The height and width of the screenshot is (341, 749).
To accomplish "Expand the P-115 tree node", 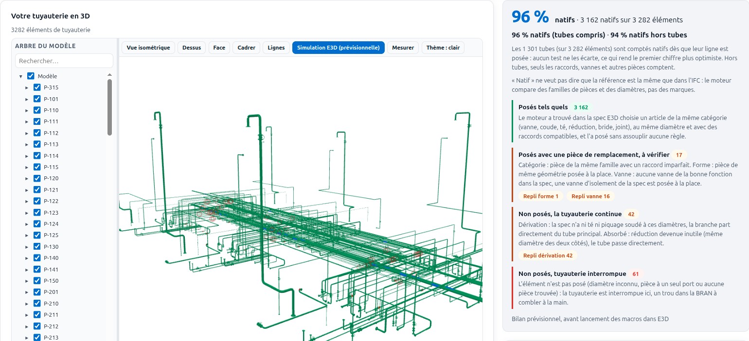I will tap(27, 167).
